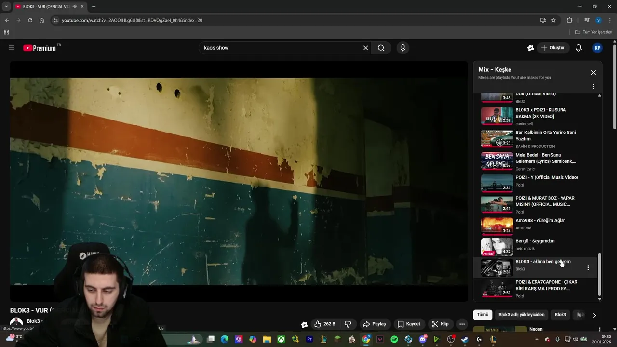Expand the tab search dropdown
This screenshot has width=617, height=347.
[x=6, y=6]
